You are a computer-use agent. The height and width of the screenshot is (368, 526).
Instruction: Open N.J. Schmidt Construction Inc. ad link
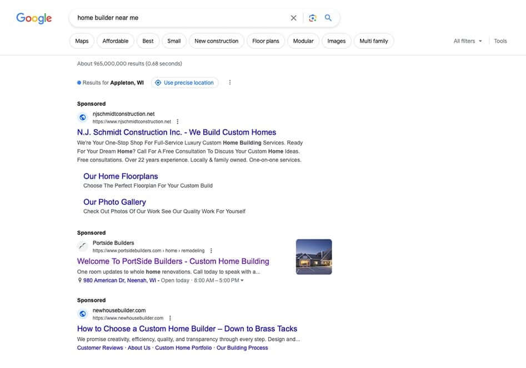pyautogui.click(x=177, y=132)
